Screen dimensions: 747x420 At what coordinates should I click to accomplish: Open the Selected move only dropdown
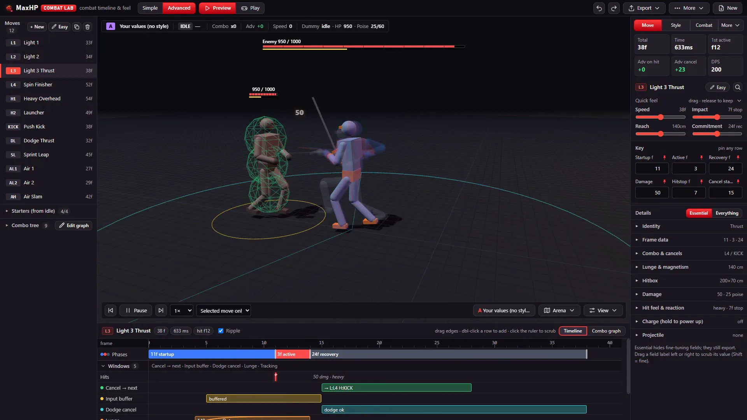pyautogui.click(x=223, y=310)
